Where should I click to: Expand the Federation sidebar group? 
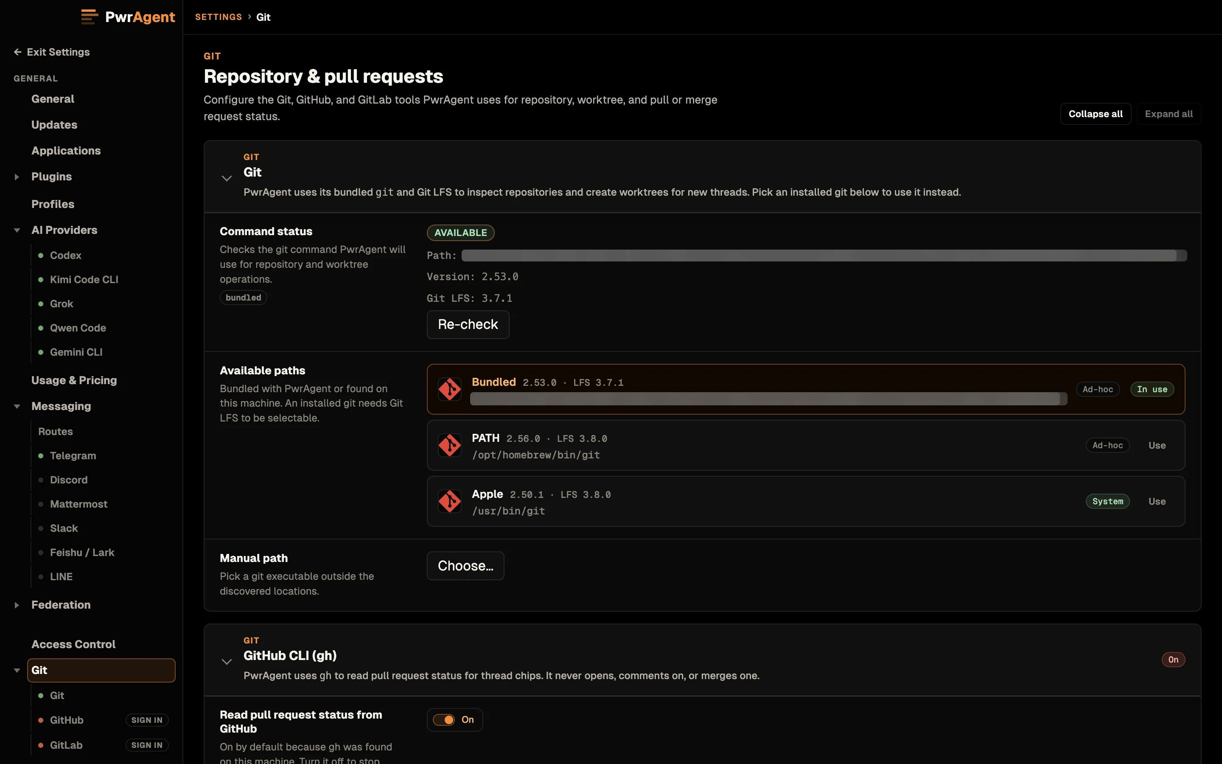17,605
